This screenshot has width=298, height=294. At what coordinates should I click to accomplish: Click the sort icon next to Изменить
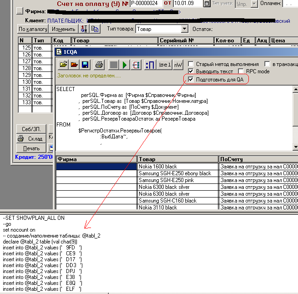(x=84, y=29)
